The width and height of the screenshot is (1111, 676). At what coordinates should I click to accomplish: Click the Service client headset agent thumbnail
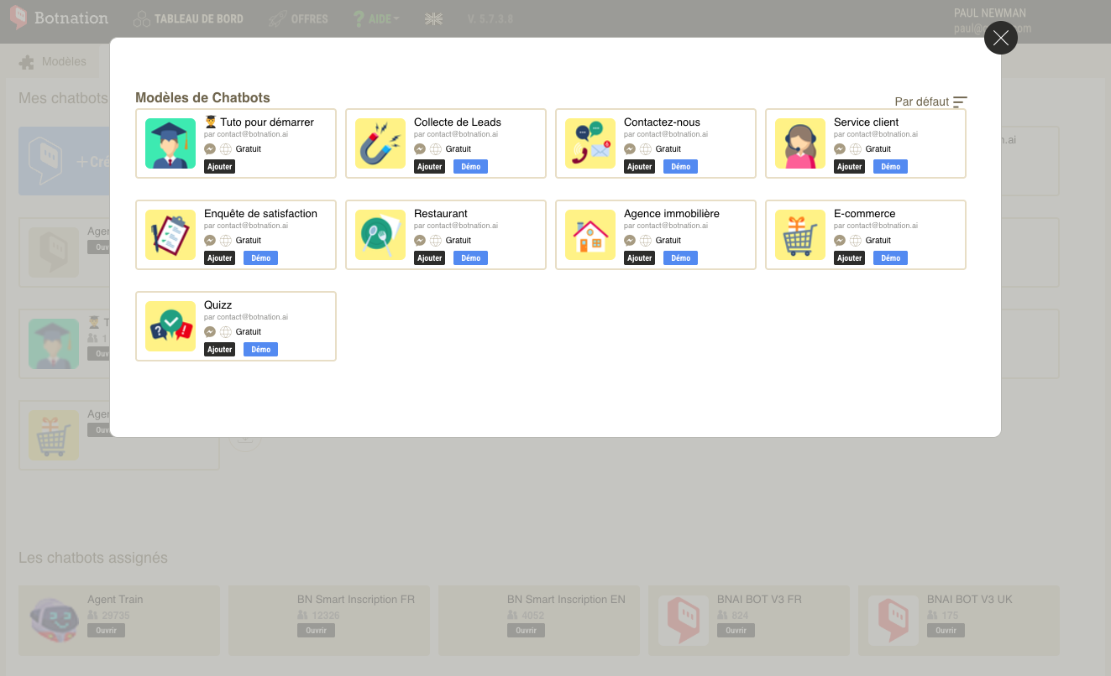pos(800,143)
